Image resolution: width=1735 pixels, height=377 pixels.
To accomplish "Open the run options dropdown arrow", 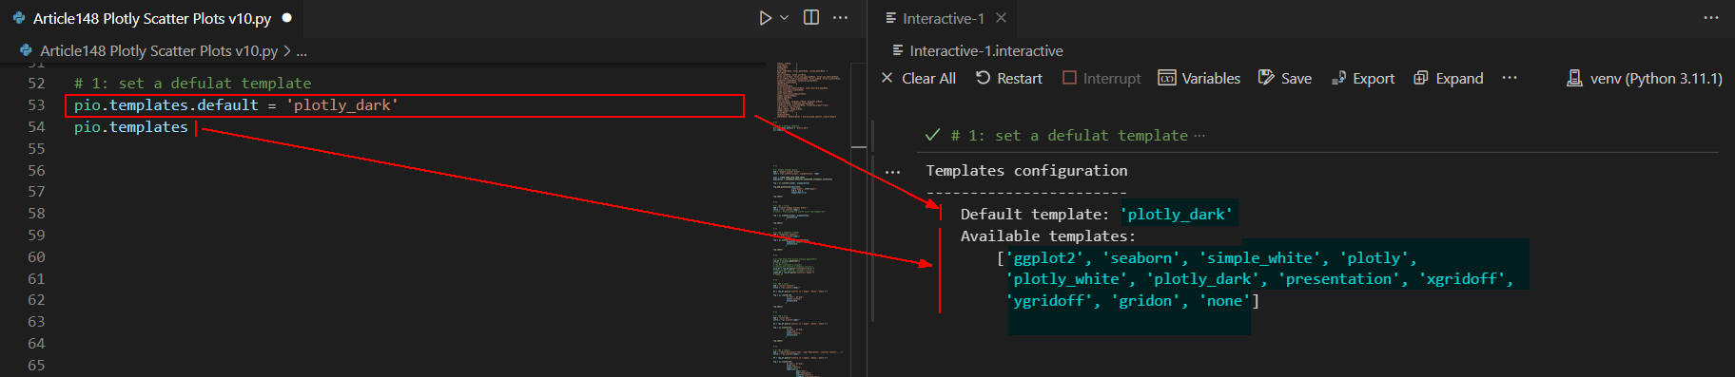I will coord(785,18).
